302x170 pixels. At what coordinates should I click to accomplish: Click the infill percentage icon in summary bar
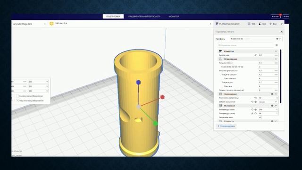click(x=249, y=24)
